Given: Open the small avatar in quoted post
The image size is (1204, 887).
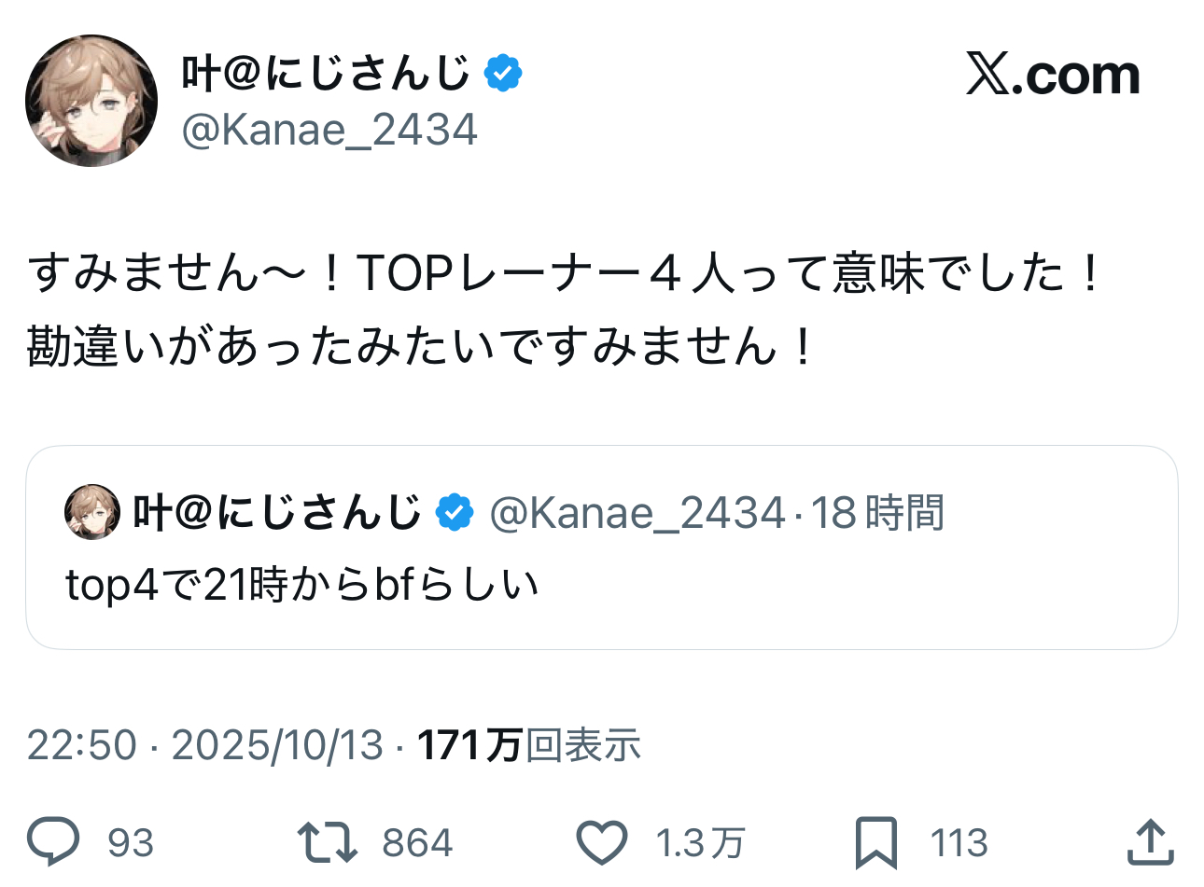Looking at the screenshot, I should tap(91, 512).
